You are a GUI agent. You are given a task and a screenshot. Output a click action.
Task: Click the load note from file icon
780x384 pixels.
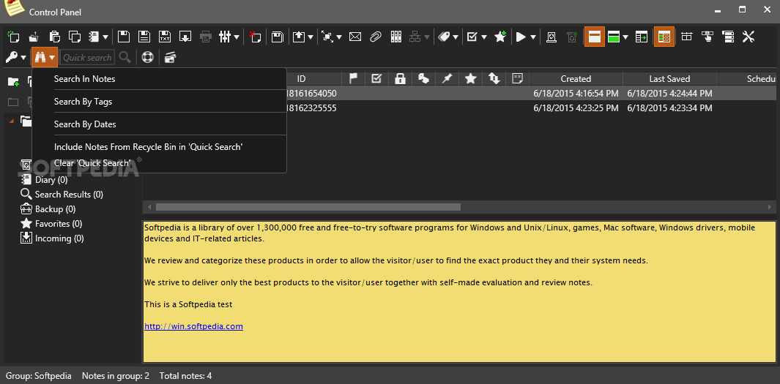coord(34,37)
